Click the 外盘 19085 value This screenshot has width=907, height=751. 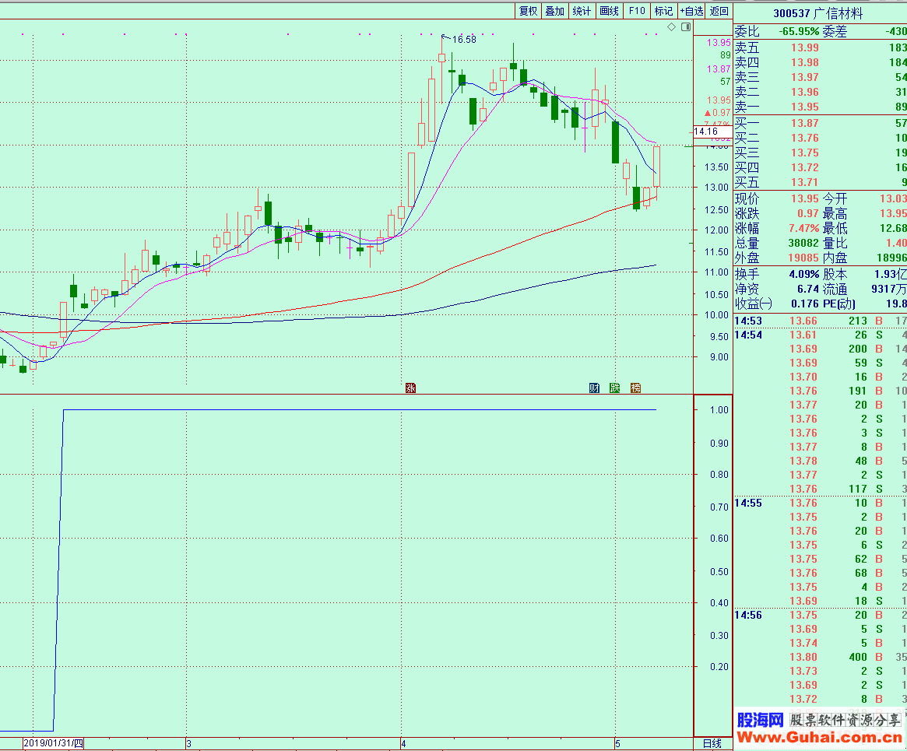(x=803, y=258)
